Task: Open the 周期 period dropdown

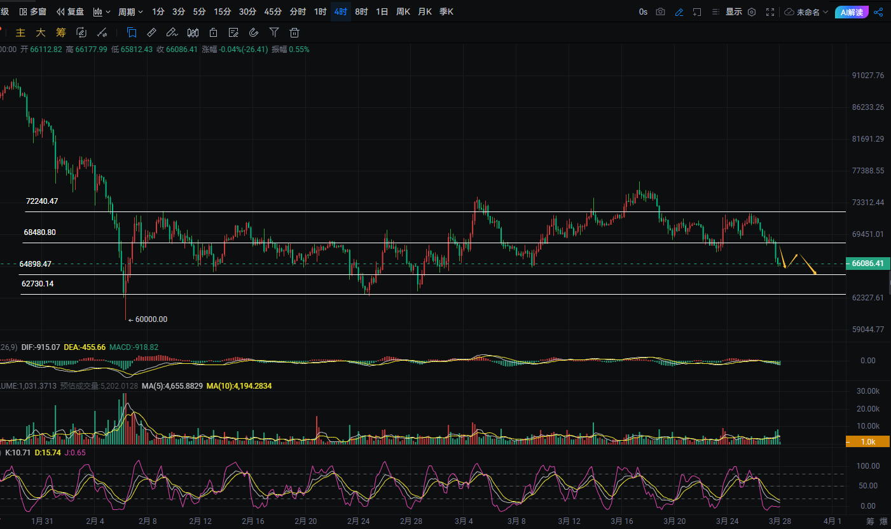Action: pyautogui.click(x=130, y=12)
